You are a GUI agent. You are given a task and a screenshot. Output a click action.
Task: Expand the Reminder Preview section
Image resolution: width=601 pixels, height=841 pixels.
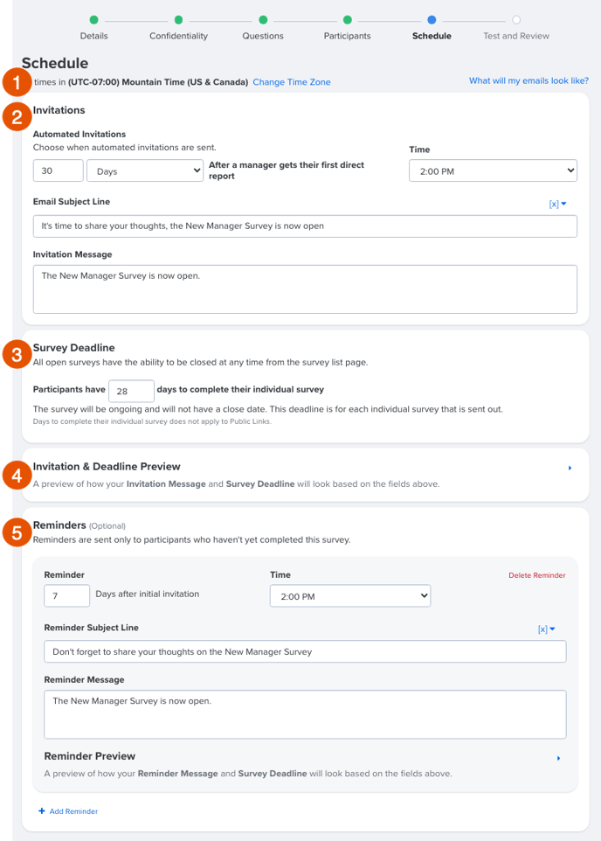click(x=558, y=758)
